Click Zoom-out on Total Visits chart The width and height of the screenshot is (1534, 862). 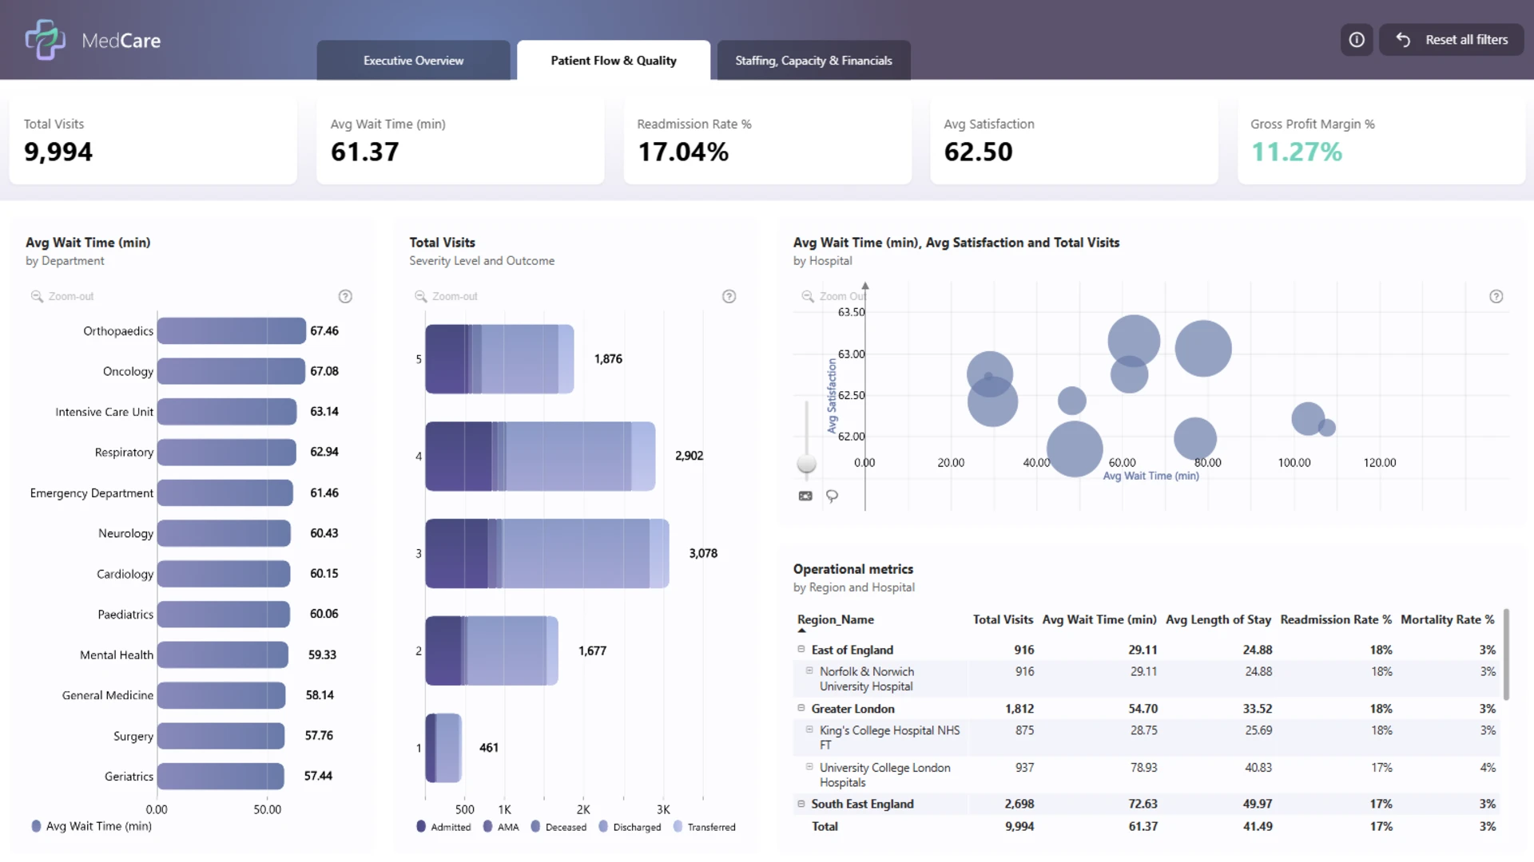[x=446, y=296]
